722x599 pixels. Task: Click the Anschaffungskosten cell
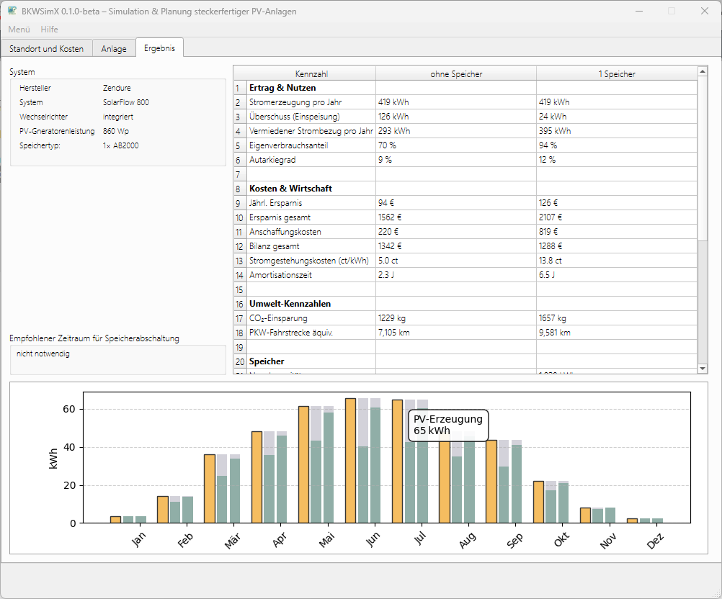[311, 232]
